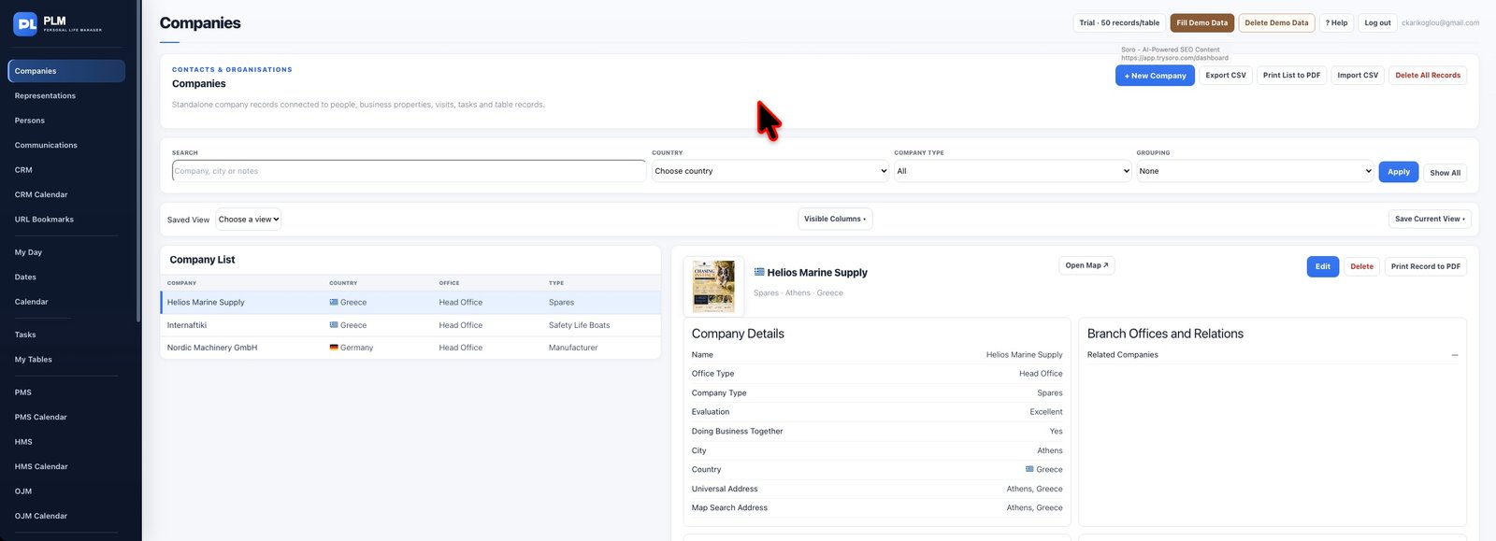Click the Type column header

(556, 283)
